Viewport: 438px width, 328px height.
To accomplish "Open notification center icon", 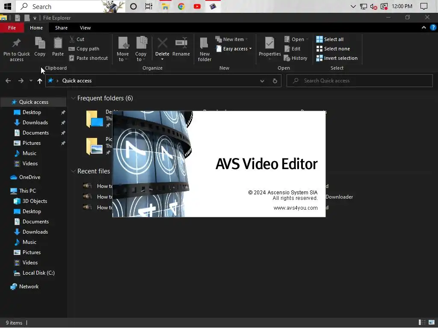I will coord(424,6).
